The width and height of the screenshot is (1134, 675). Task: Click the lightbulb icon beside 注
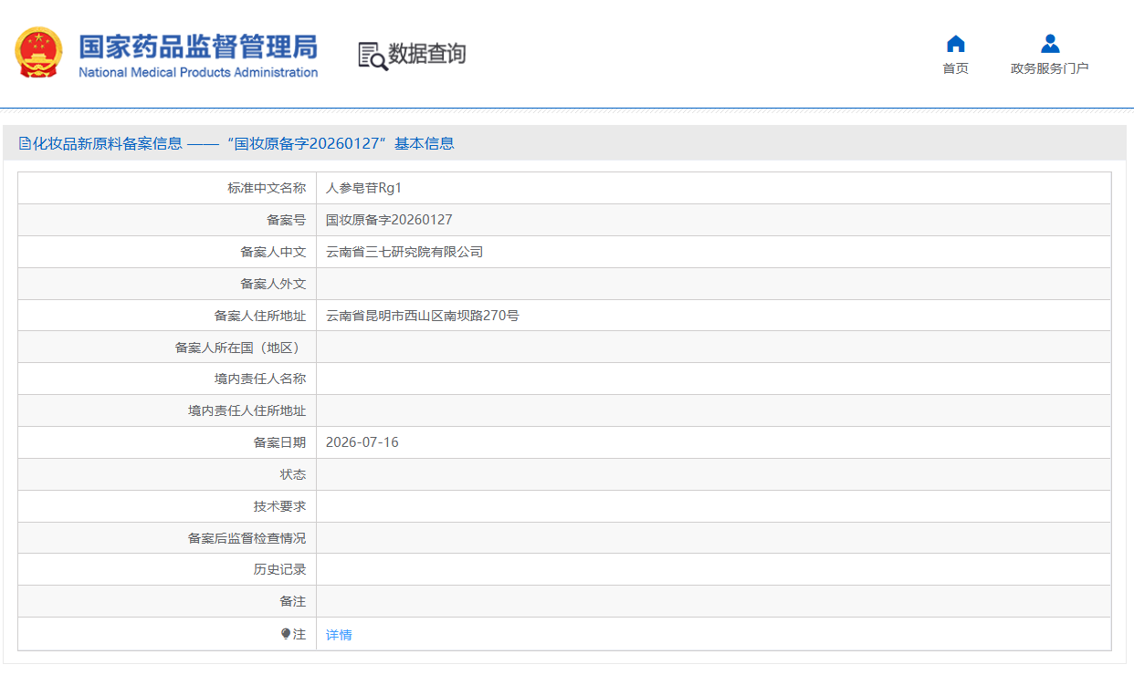point(286,634)
